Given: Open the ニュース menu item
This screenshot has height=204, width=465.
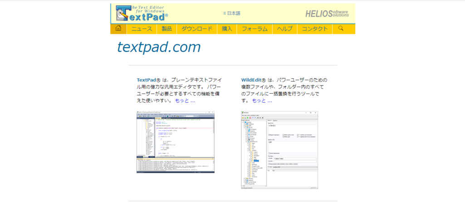Looking at the screenshot, I should click(x=142, y=28).
